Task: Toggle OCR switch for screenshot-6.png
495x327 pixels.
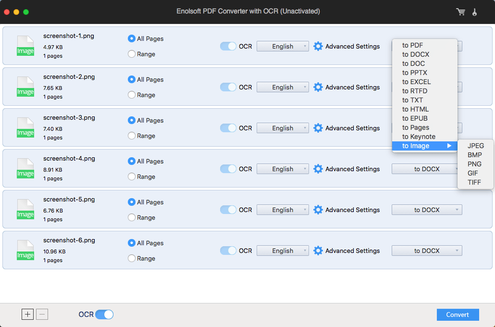Action: [x=228, y=251]
